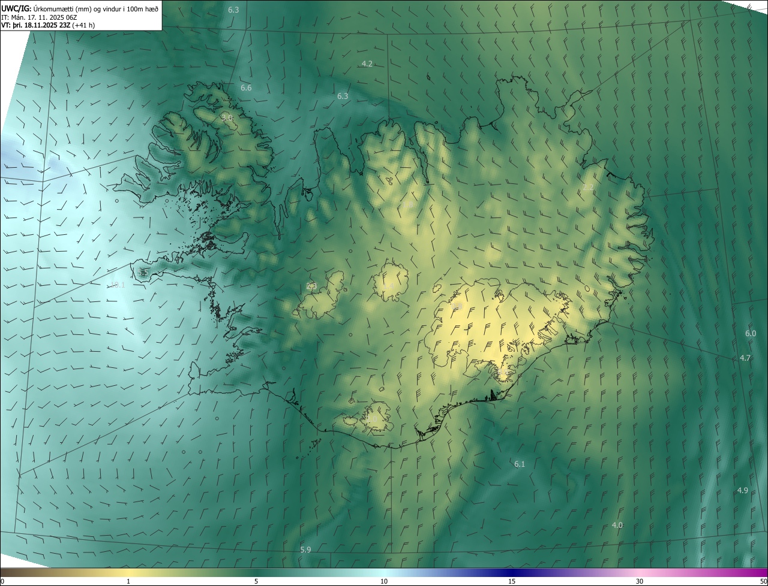Click the 6.3 value at the top map edge
This screenshot has width=768, height=586.
pos(233,10)
